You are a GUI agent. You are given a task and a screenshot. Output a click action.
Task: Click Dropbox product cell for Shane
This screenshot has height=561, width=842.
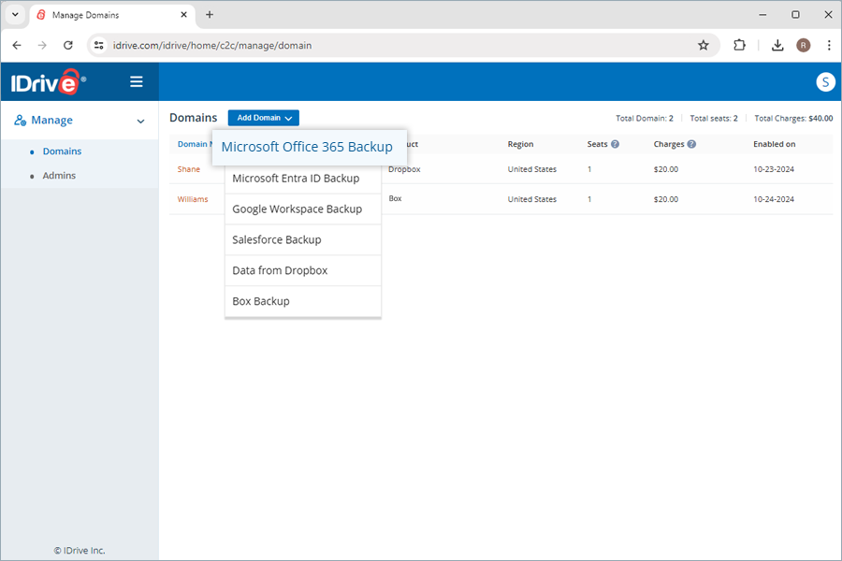404,169
